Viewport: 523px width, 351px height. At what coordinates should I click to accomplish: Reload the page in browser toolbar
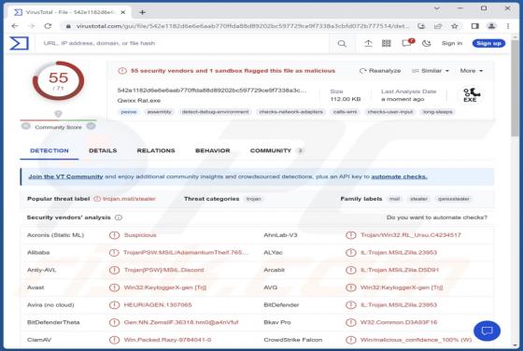click(x=48, y=26)
